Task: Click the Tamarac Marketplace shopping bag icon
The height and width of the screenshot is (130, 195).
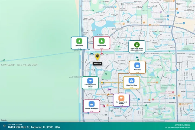Action: point(92,104)
